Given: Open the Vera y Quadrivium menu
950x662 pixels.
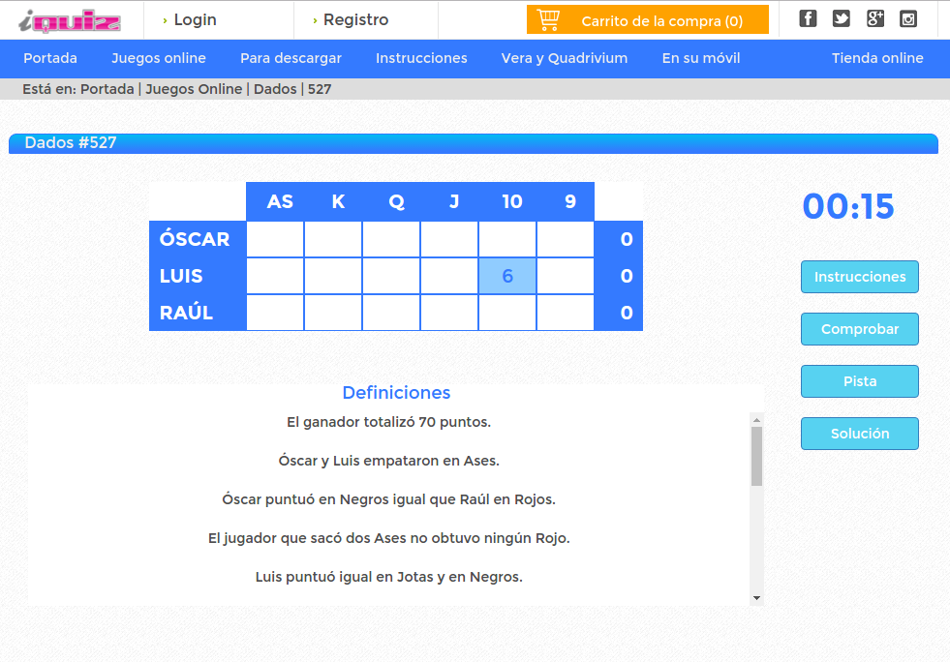Looking at the screenshot, I should 564,58.
